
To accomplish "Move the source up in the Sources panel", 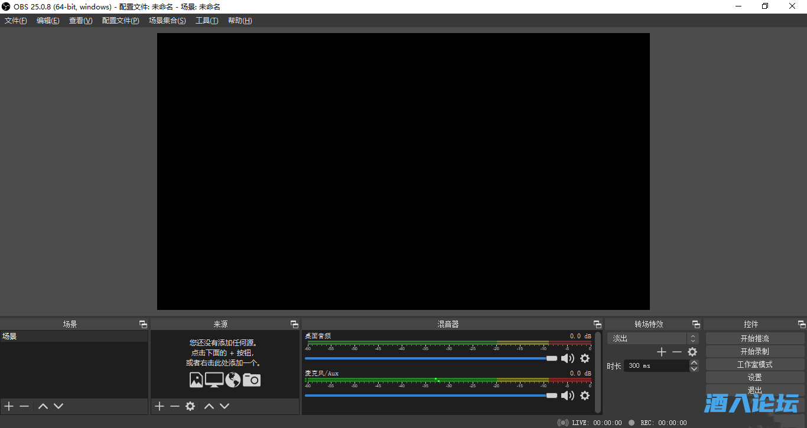I will click(x=209, y=406).
